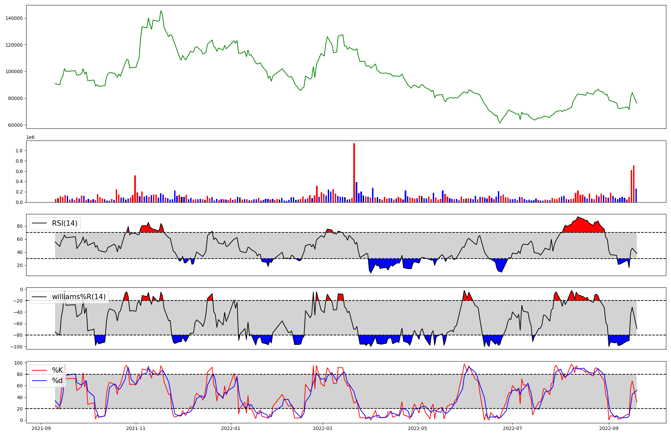Image resolution: width=671 pixels, height=436 pixels.
Task: Click the black RSI(14) legend line sample
Action: click(x=39, y=223)
